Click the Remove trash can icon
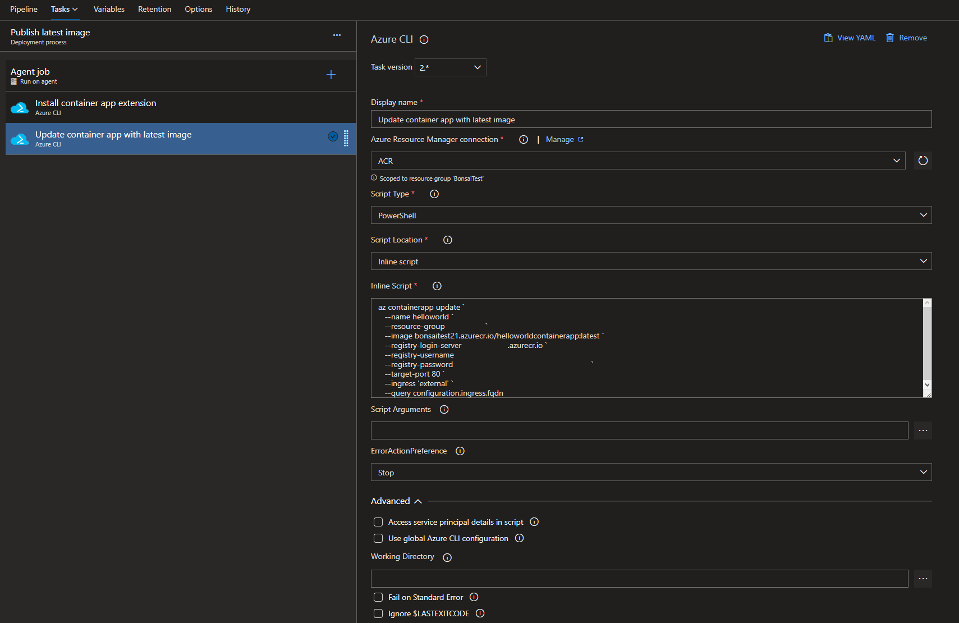The width and height of the screenshot is (959, 623). point(890,38)
